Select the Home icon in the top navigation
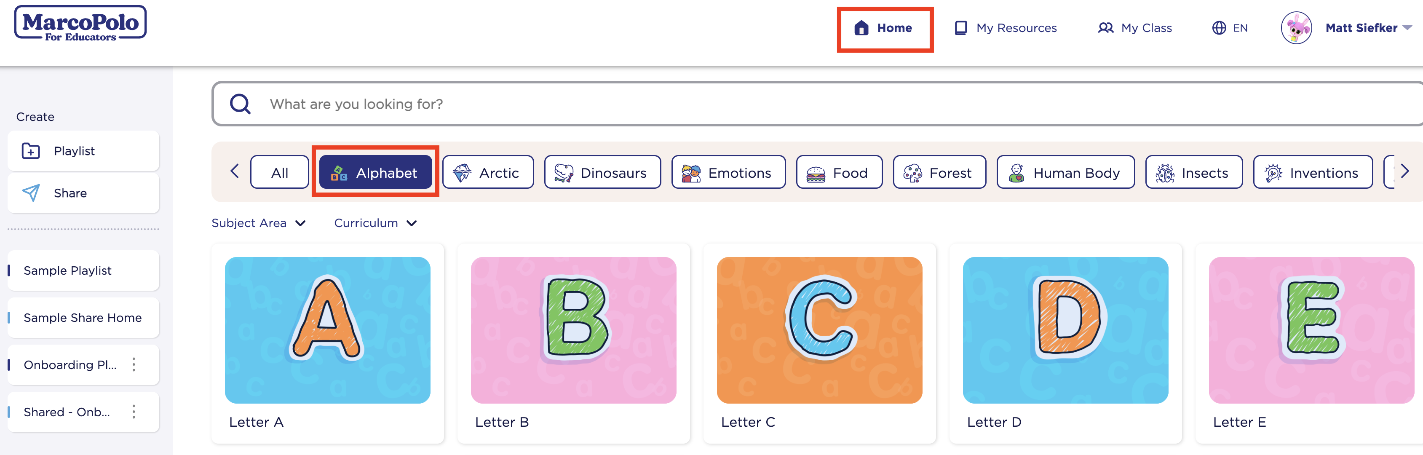Viewport: 1423px width, 455px height. [x=862, y=28]
